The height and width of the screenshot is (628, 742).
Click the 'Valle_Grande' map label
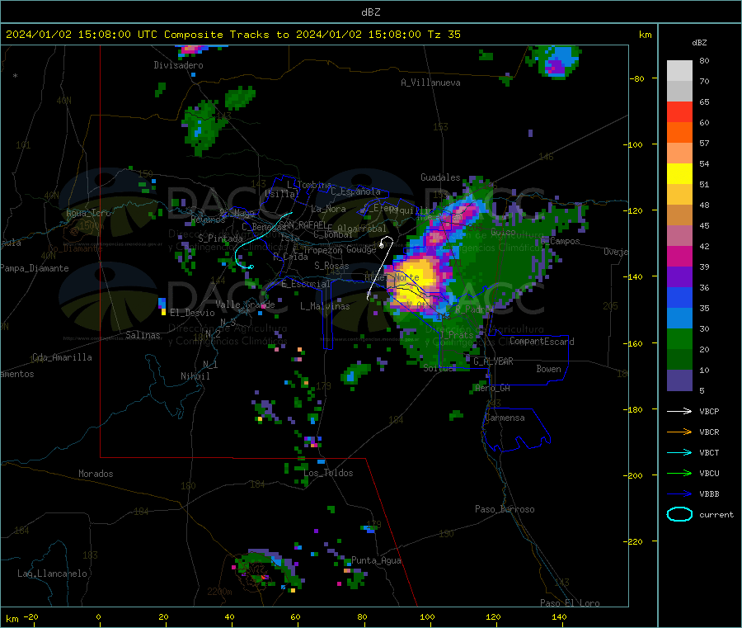click(x=245, y=305)
